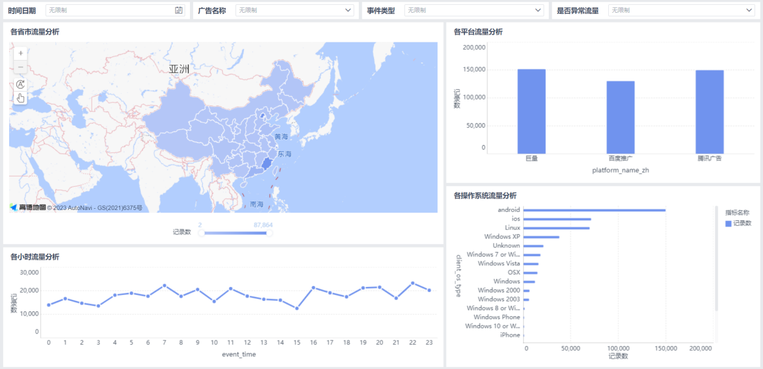Click the 记录数 slider track on the map legend
The image size is (763, 369).
[x=235, y=232]
